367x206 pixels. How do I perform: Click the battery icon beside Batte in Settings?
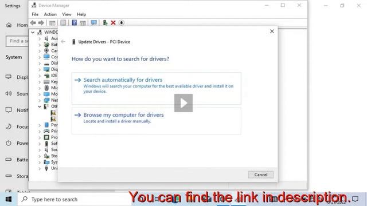(x=9, y=159)
